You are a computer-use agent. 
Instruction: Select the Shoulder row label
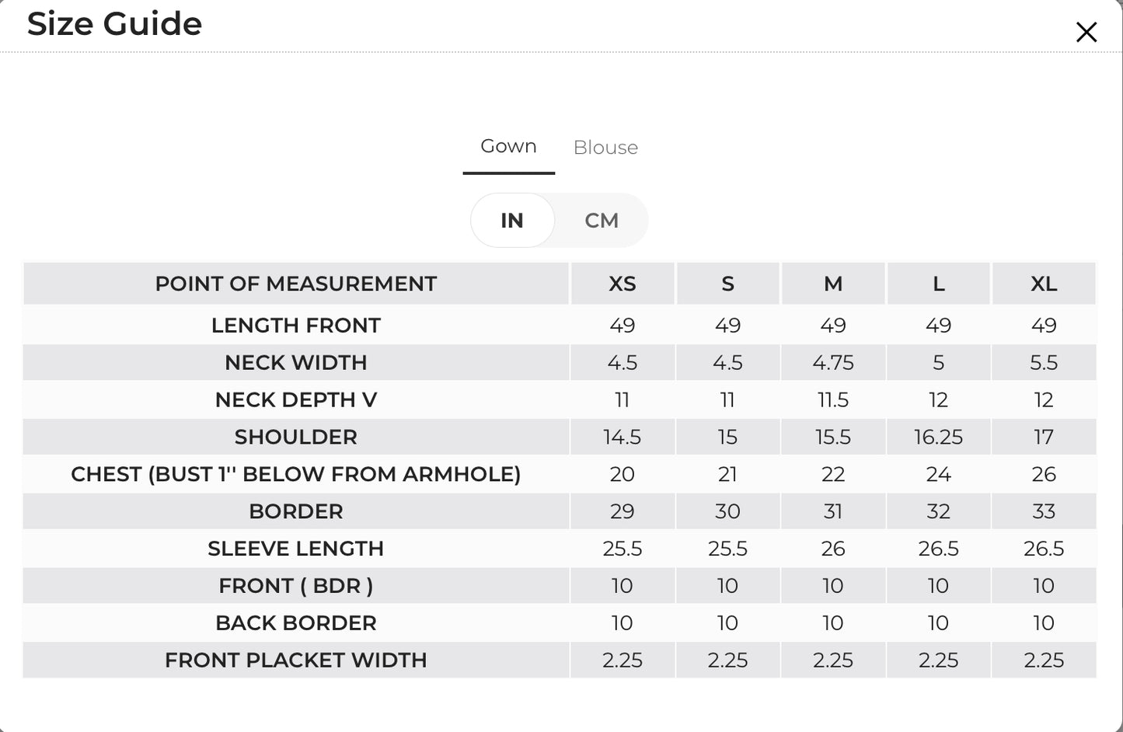pyautogui.click(x=296, y=437)
